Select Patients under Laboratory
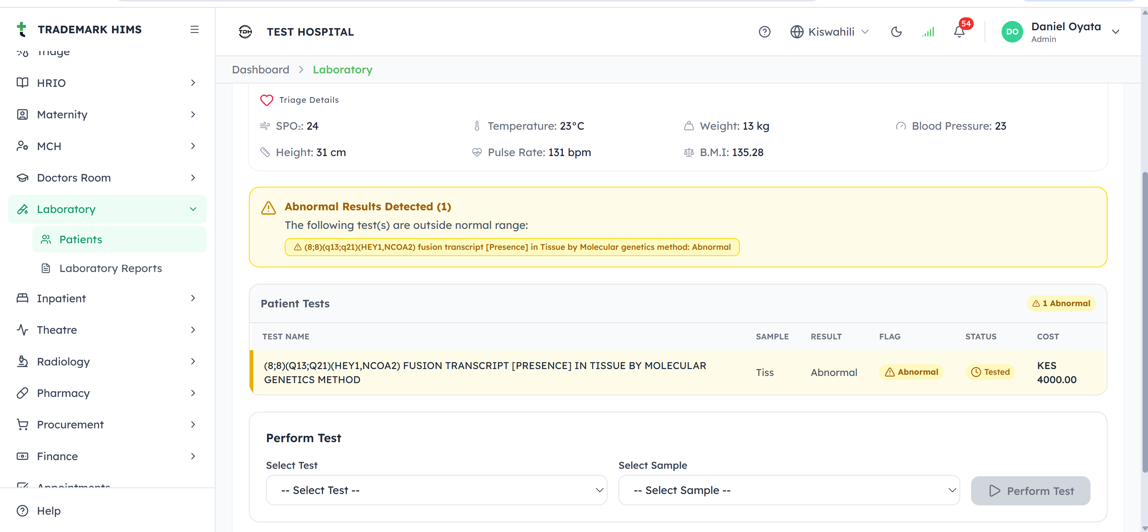The height and width of the screenshot is (532, 1148). 119,239
